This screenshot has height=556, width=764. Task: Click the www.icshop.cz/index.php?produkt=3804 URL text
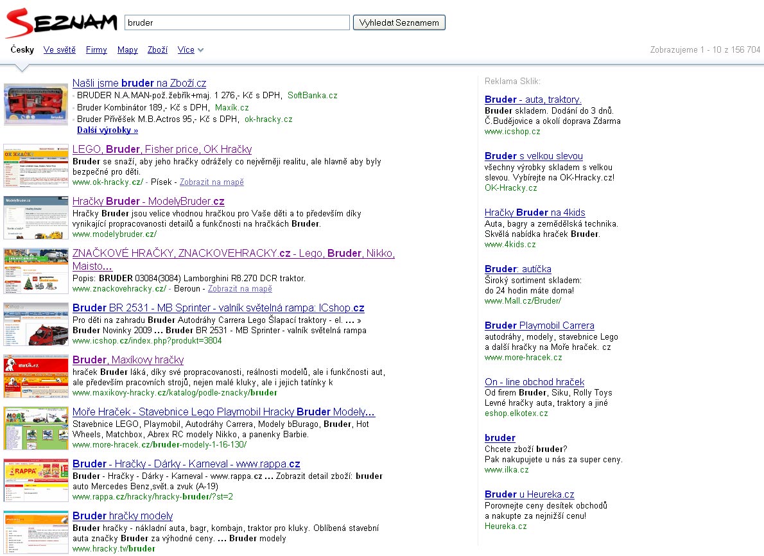coord(147,341)
